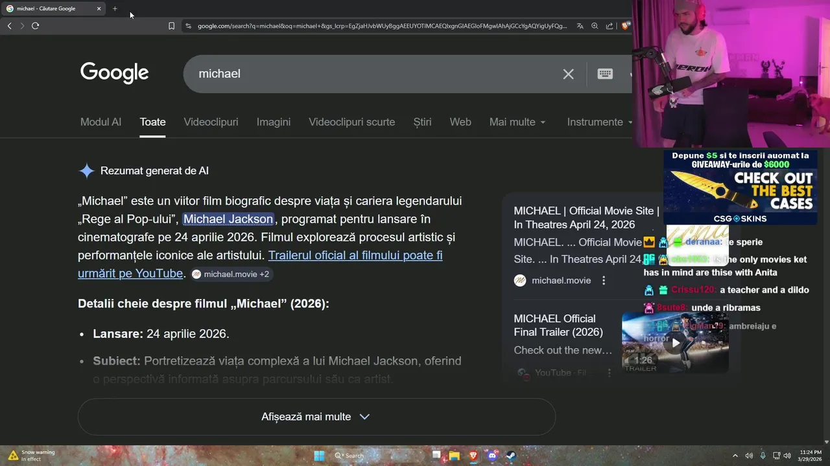Click the translate page icon
This screenshot has width=830, height=466.
coord(580,26)
